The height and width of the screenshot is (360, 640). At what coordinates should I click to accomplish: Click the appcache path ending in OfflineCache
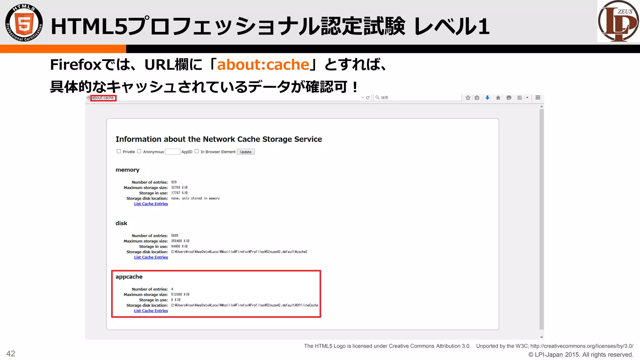pyautogui.click(x=245, y=305)
